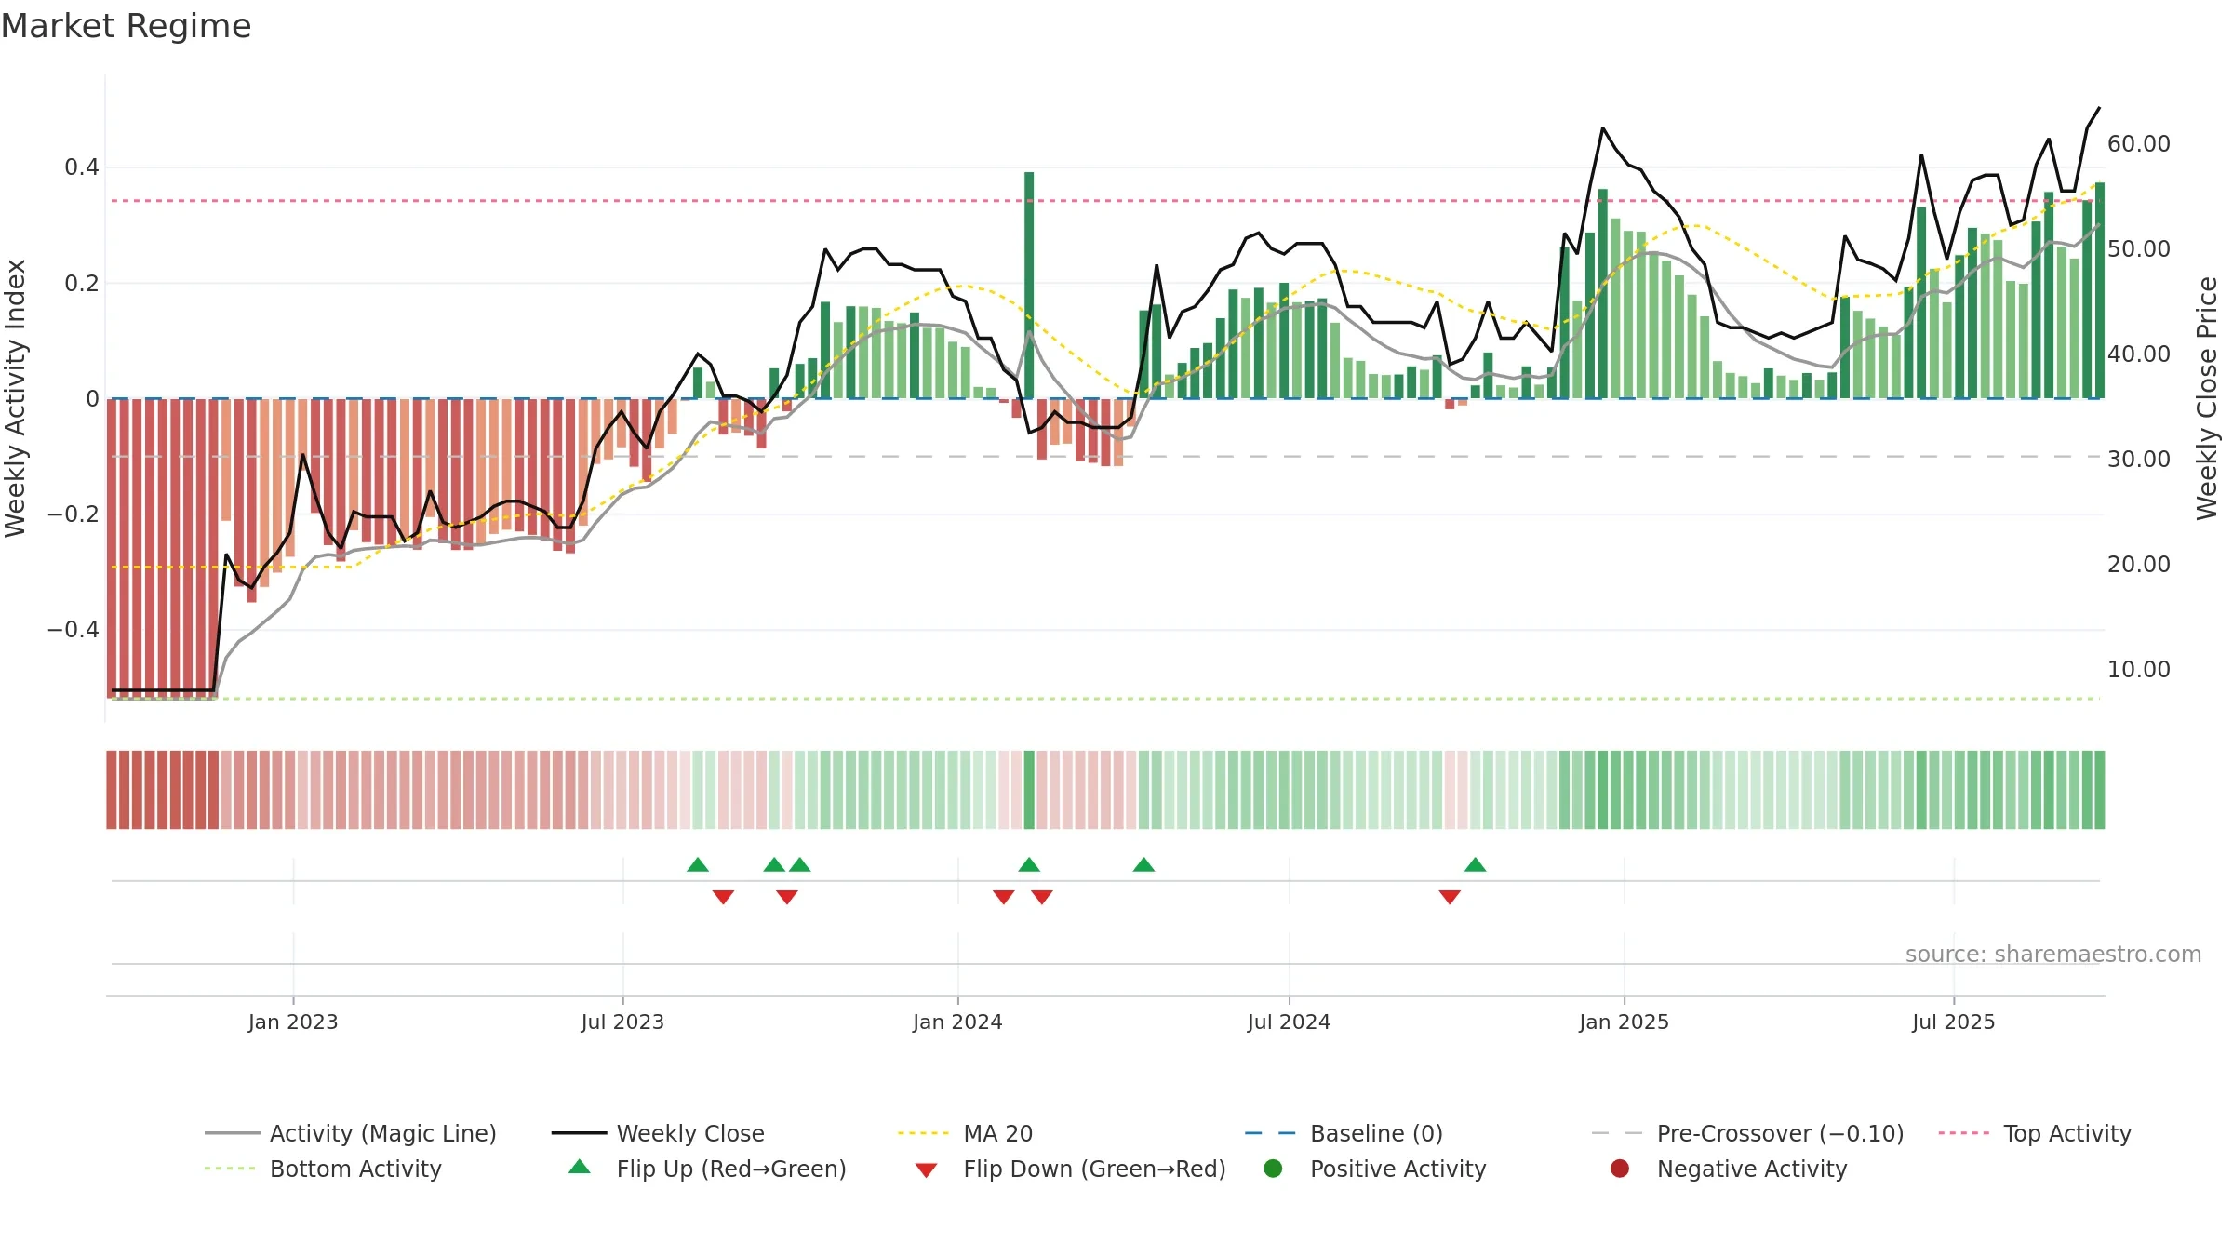Click the 0.4 activity axis tick
The width and height of the screenshot is (2233, 1256).
click(x=82, y=167)
